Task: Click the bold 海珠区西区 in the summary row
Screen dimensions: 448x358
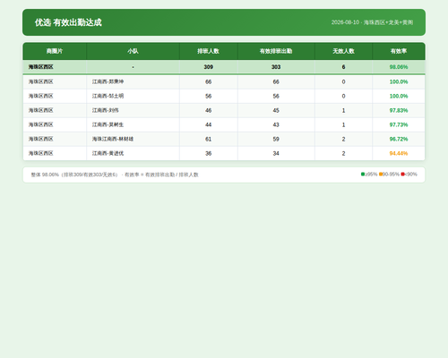Action: point(40,67)
